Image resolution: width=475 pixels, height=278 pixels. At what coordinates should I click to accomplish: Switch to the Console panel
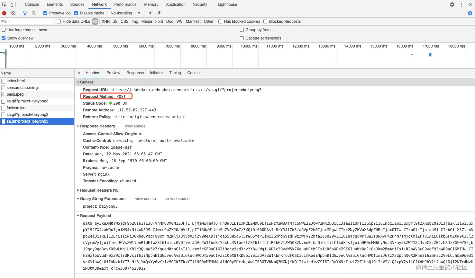(x=32, y=4)
